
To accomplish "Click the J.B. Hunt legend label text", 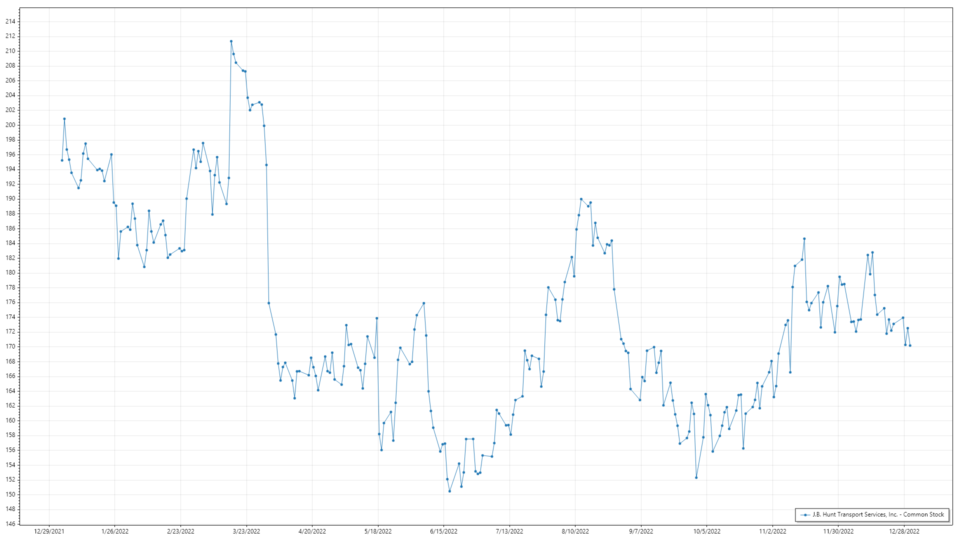I will point(878,514).
